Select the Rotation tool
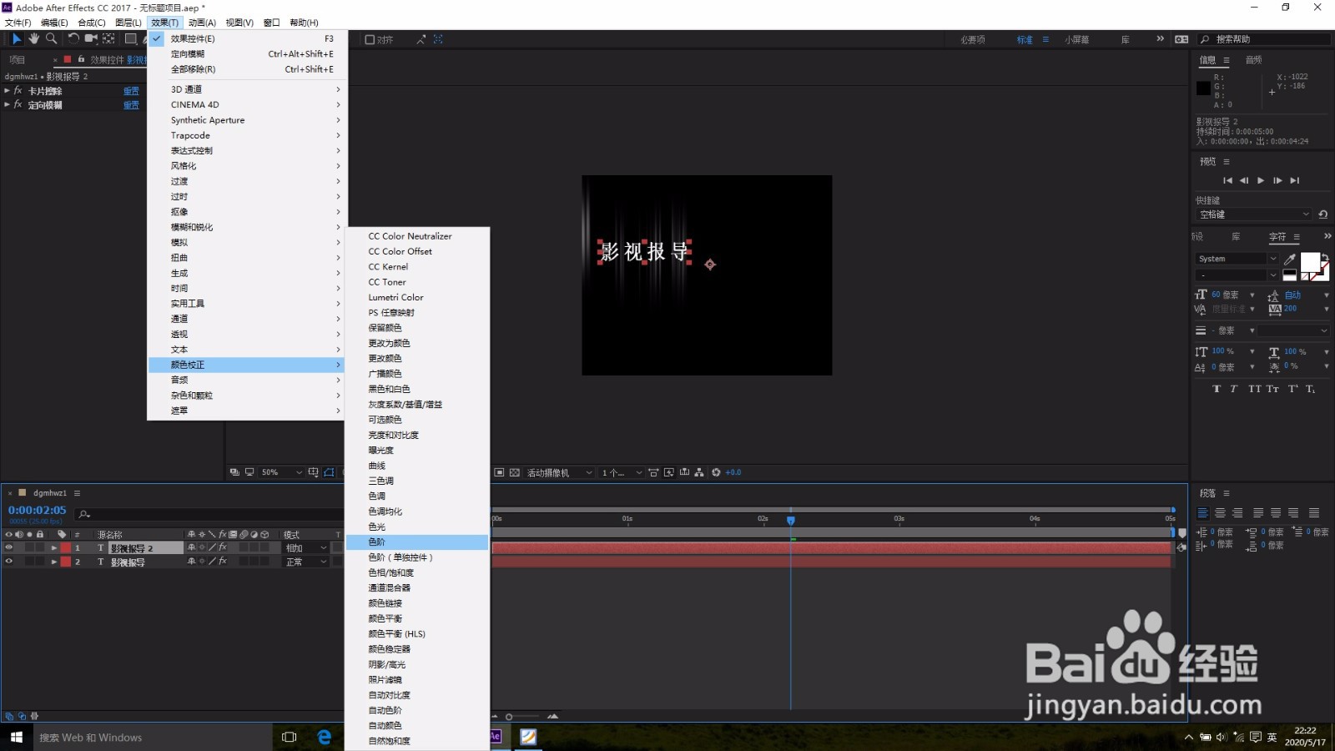 tap(73, 38)
